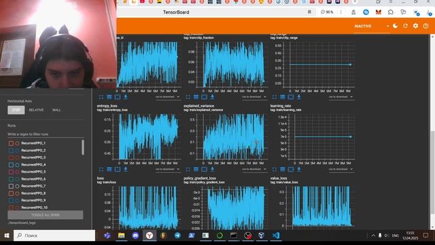
Task: Open run-to-download dropdown under clip_fraction chart
Action: 254,97
